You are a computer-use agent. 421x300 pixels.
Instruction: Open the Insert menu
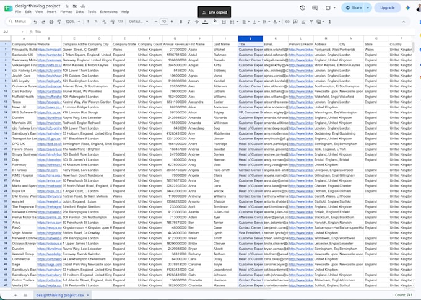[51, 12]
